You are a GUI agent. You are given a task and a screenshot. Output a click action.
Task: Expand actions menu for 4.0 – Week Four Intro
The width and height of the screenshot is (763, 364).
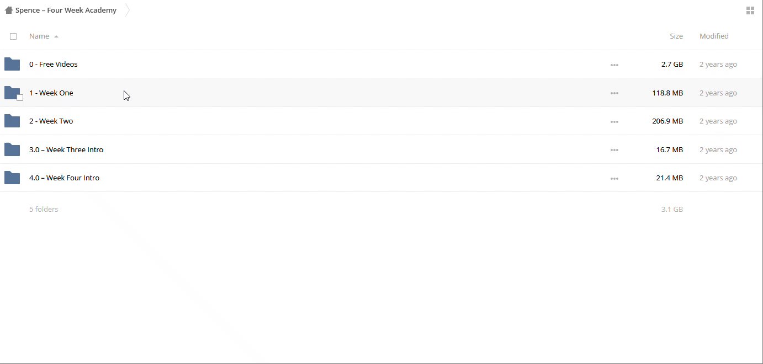click(614, 179)
